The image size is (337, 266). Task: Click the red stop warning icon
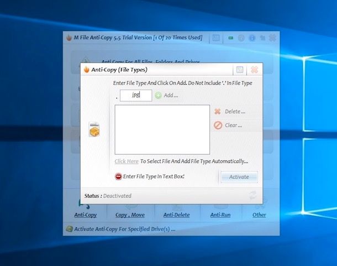pyautogui.click(x=118, y=176)
